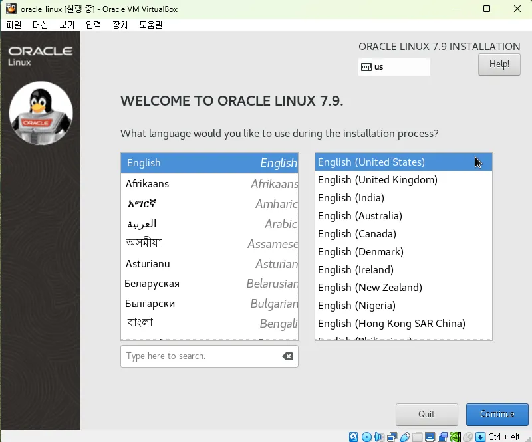Image resolution: width=532 pixels, height=442 pixels.
Task: Choose English (Nigeria) locale
Action: pyautogui.click(x=404, y=306)
